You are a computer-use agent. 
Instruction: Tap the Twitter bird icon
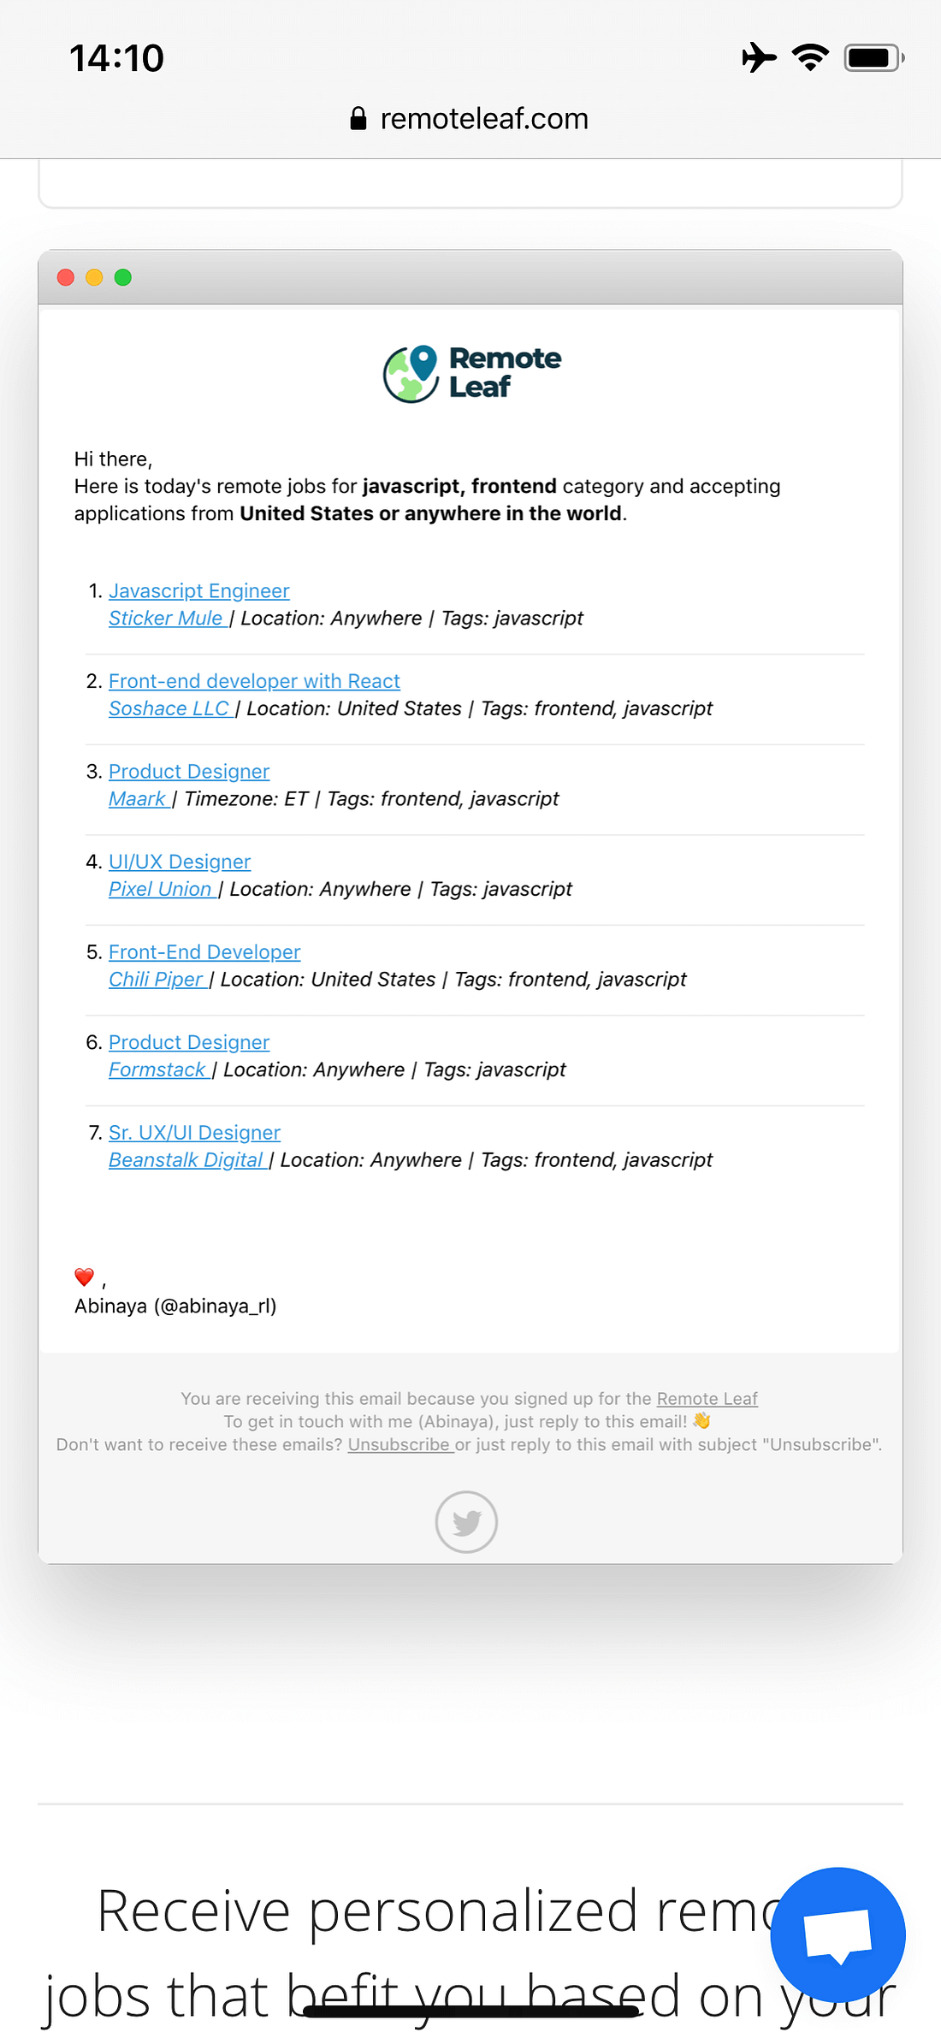pos(466,1521)
